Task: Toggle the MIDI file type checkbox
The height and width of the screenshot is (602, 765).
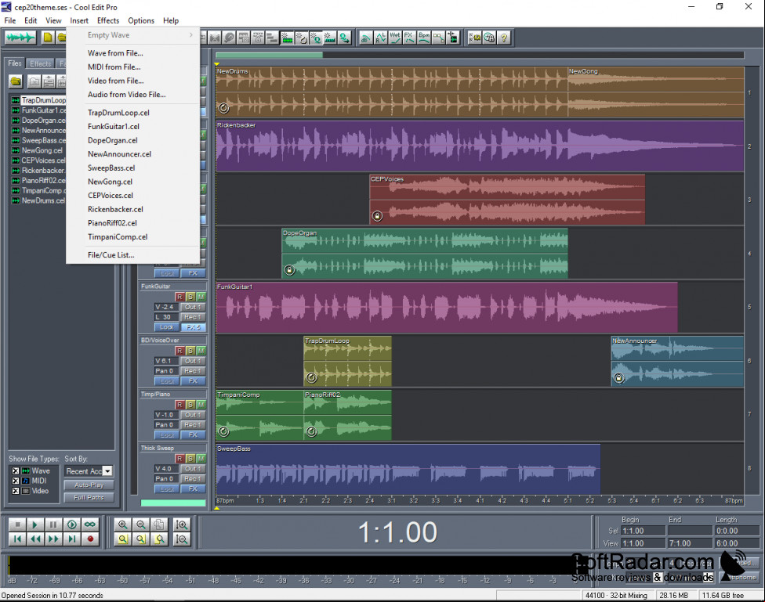Action: point(16,481)
